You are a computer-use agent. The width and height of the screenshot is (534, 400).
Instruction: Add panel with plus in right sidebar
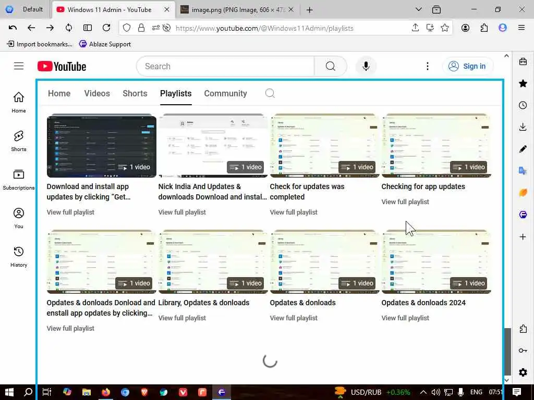tap(523, 237)
